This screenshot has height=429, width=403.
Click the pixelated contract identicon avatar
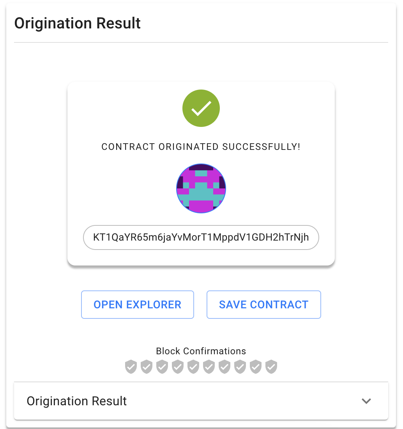point(201,188)
